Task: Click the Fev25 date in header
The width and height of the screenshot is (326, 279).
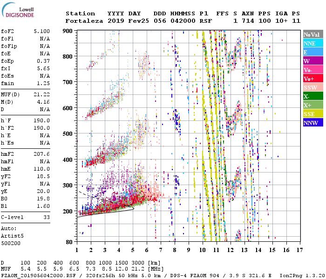Action: (138, 21)
